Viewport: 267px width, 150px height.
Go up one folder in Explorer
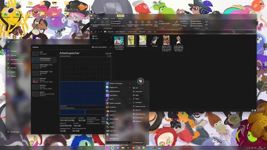click(x=101, y=32)
